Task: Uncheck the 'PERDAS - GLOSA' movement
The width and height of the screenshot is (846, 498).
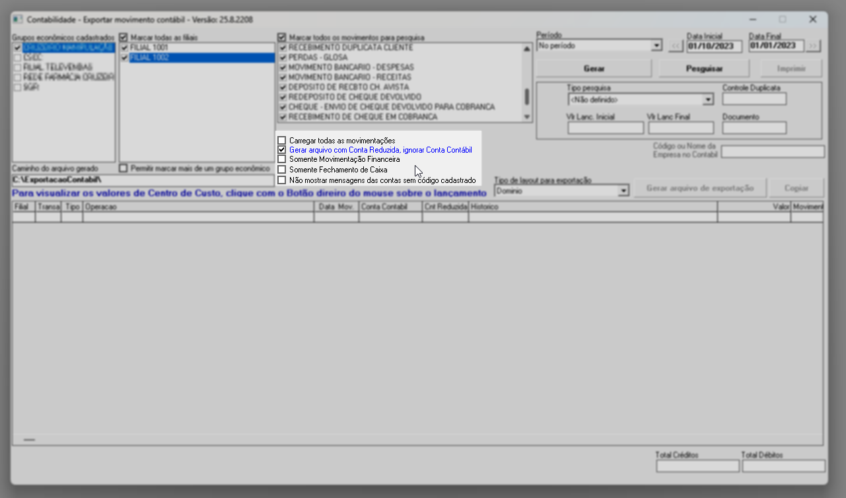Action: [283, 58]
